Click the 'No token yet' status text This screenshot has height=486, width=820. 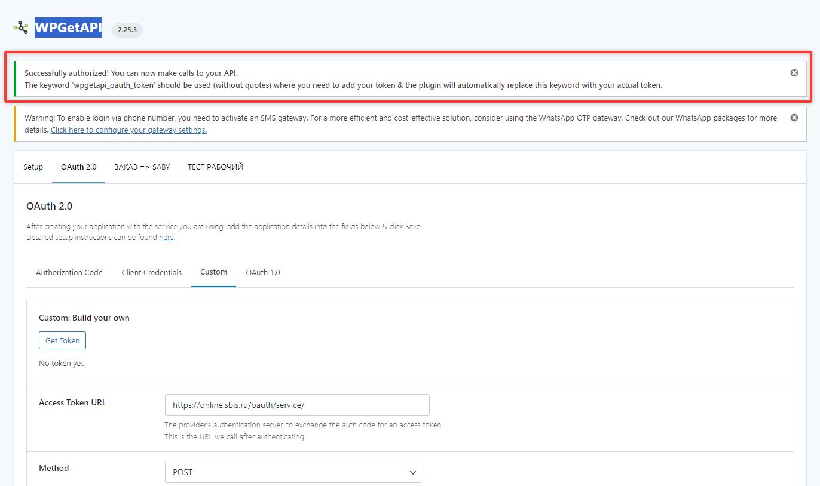[61, 364]
